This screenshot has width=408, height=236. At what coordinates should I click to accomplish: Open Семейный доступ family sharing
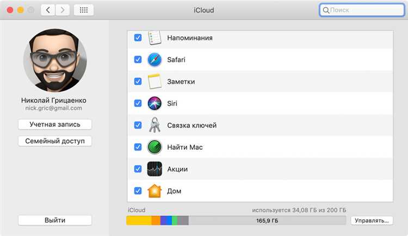55,141
